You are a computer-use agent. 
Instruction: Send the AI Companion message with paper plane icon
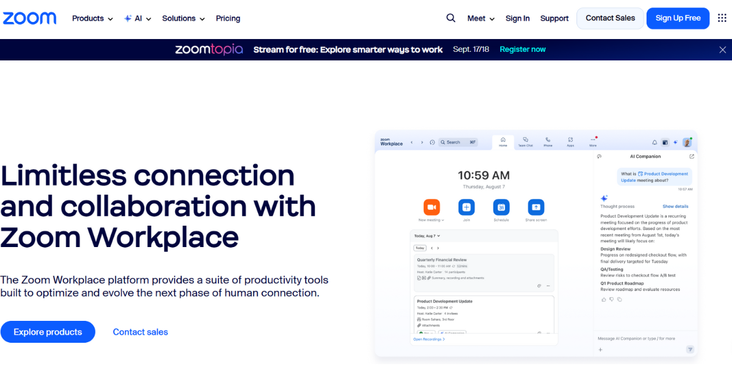pyautogui.click(x=690, y=350)
